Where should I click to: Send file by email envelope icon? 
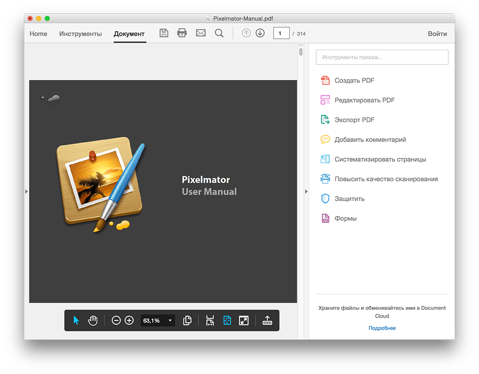pyautogui.click(x=201, y=33)
